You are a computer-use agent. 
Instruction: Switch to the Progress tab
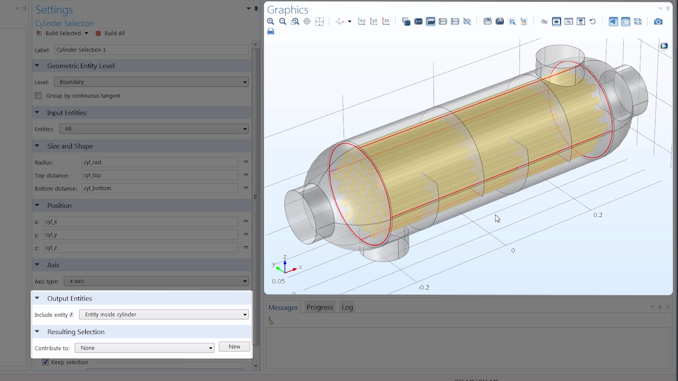(x=319, y=307)
